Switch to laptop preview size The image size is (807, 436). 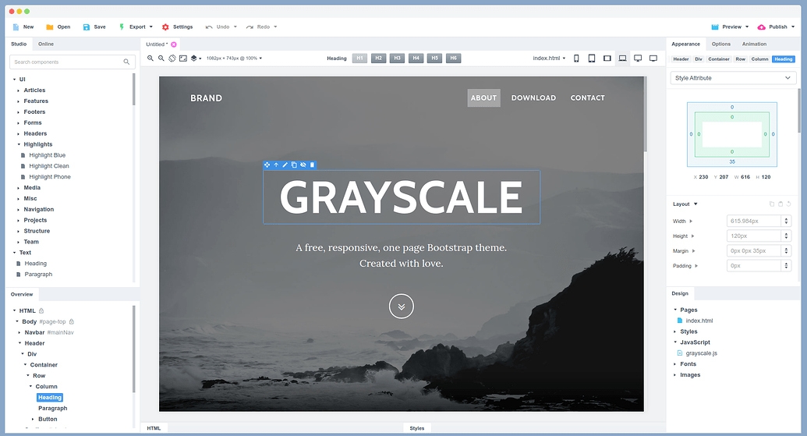623,58
